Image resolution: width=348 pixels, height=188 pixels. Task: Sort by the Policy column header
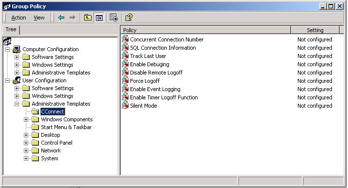coord(205,30)
